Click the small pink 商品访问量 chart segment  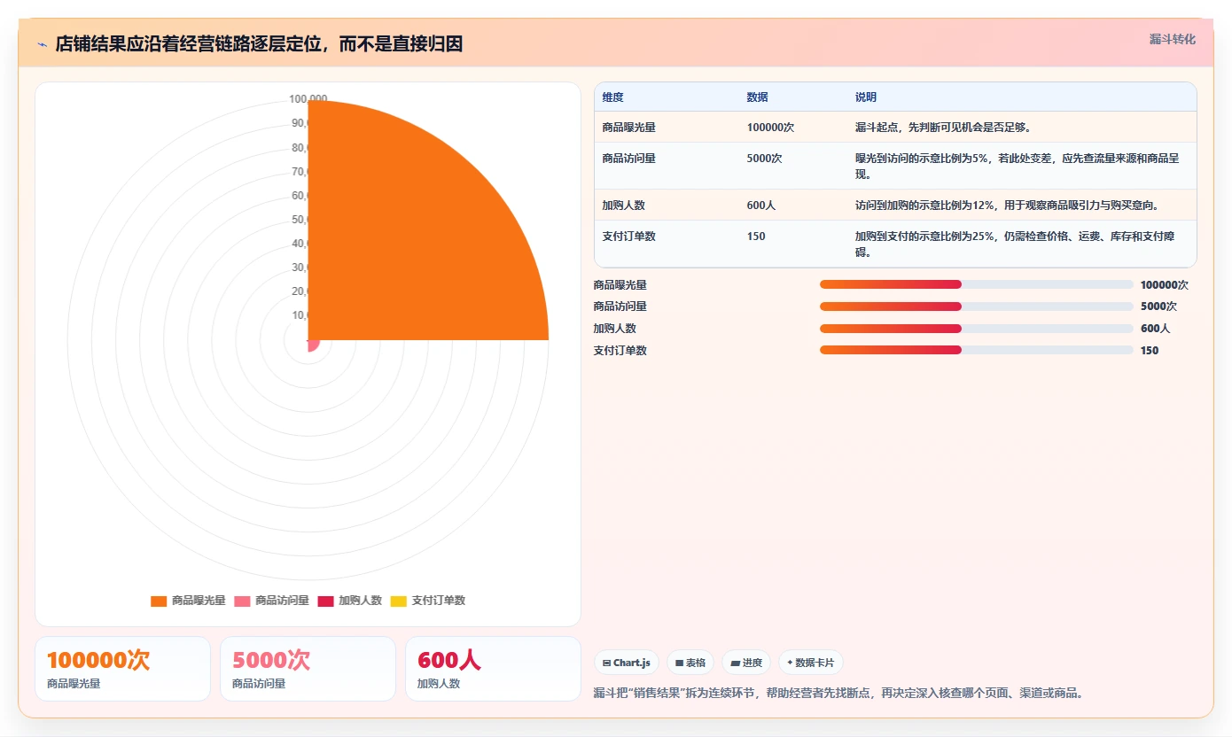click(x=313, y=345)
